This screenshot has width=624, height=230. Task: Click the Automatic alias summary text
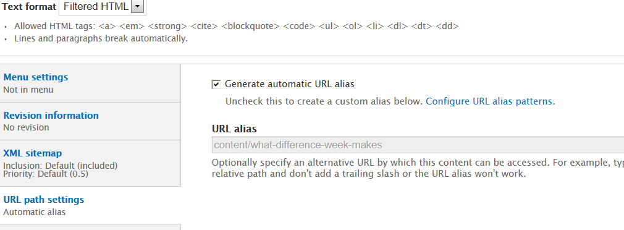[34, 212]
